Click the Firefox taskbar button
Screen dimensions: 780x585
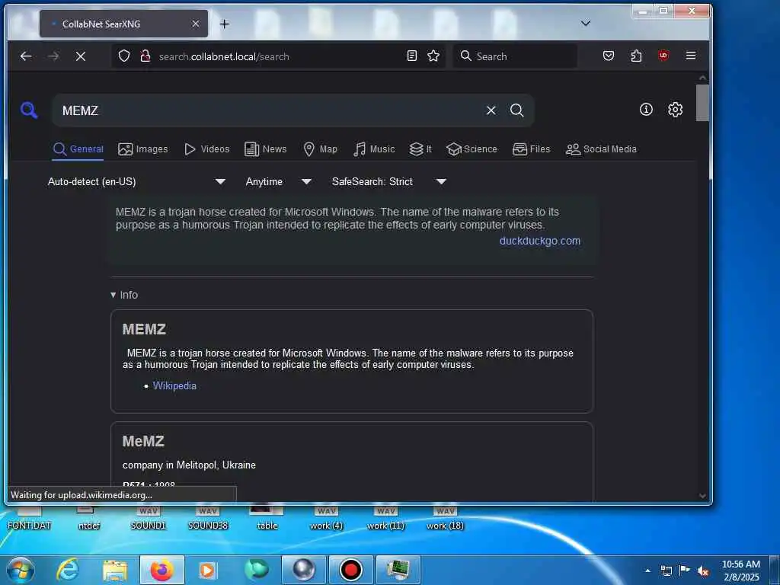161,570
